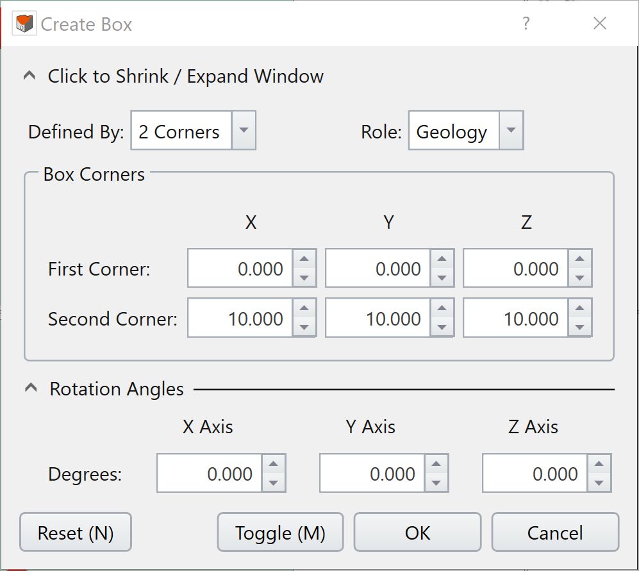
Task: Click the Y Axis degrees field
Action: pyautogui.click(x=372, y=473)
